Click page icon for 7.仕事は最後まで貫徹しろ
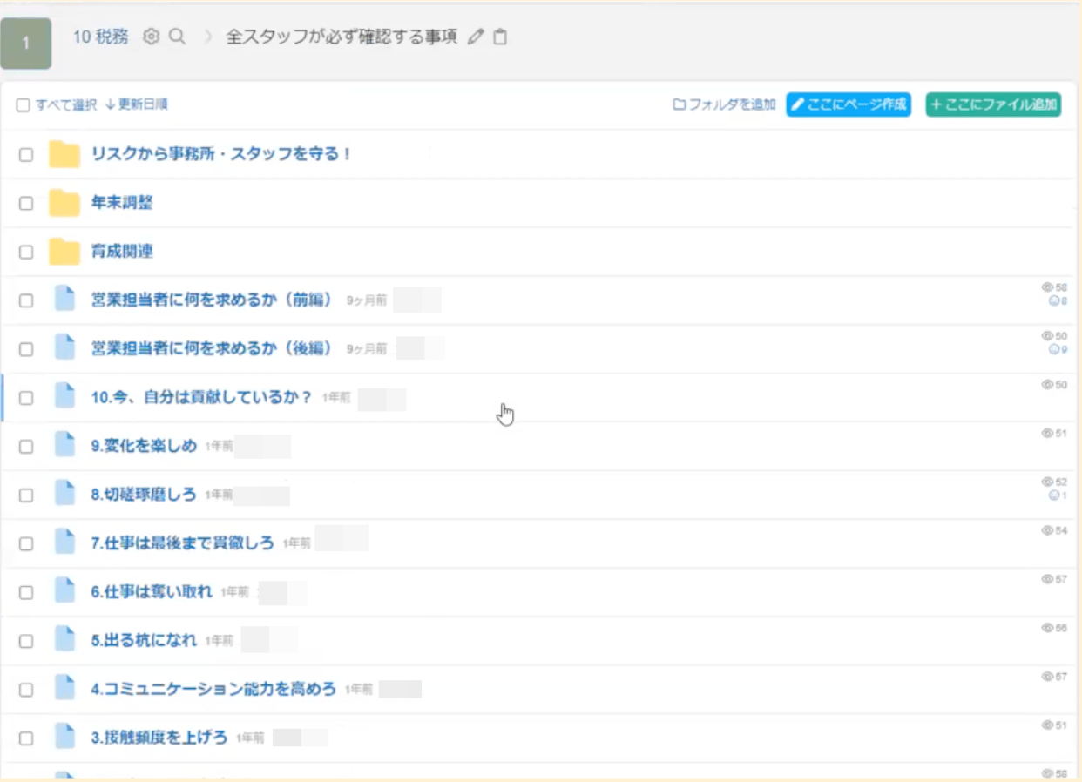The height and width of the screenshot is (782, 1082). coord(64,543)
